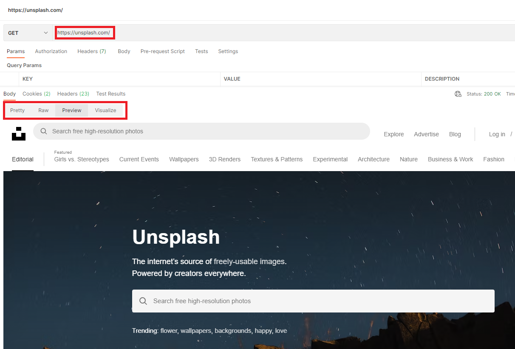Click trending term wallpapers
This screenshot has height=349, width=515.
pos(196,331)
